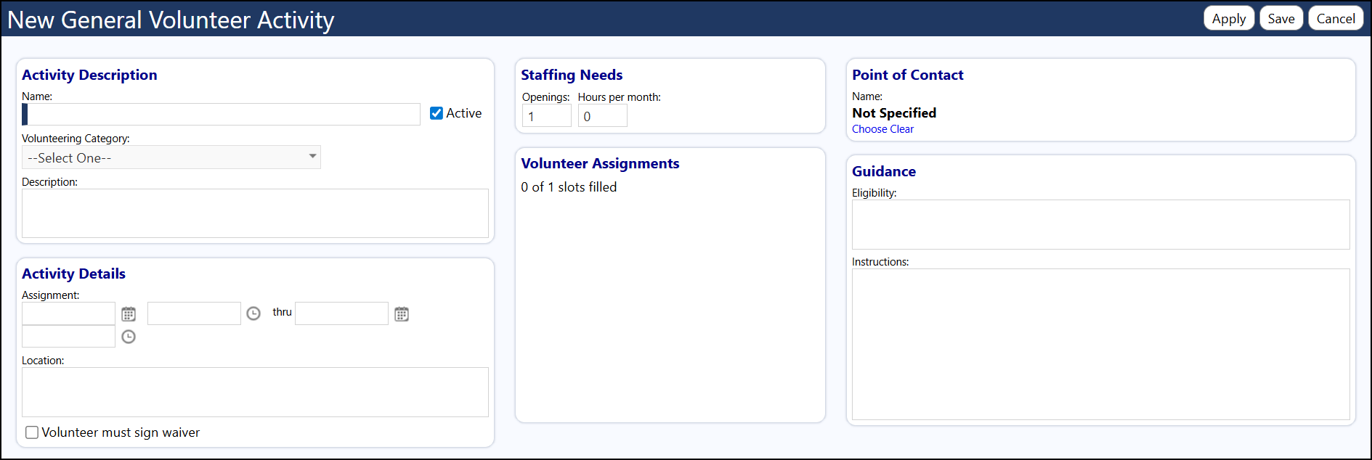This screenshot has height=460, width=1372.
Task: Expand the Volunteering Category dropdown
Action: 171,157
